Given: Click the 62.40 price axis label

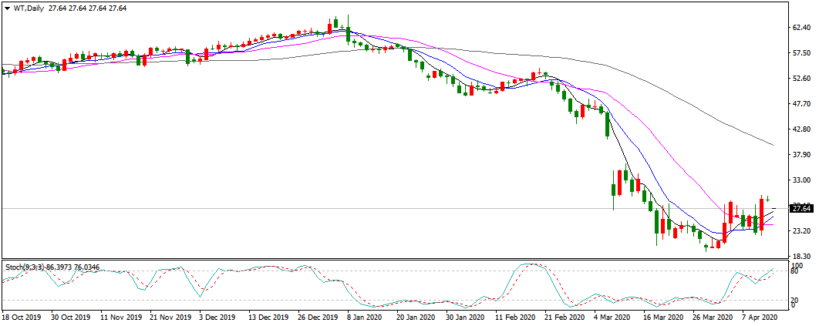Looking at the screenshot, I should click(802, 28).
